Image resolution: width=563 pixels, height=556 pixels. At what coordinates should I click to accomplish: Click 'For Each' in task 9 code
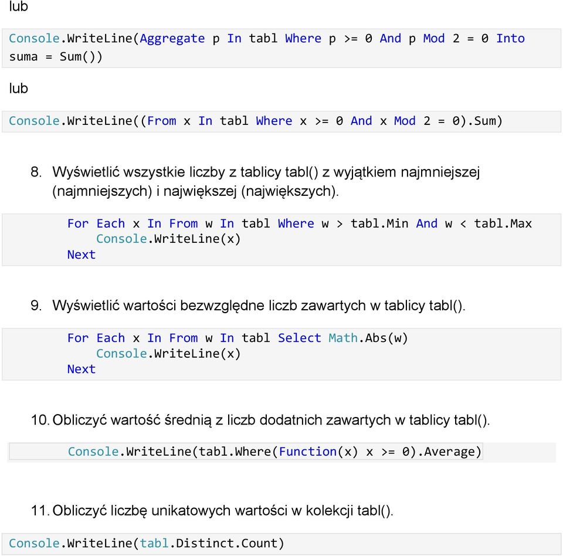[96, 338]
